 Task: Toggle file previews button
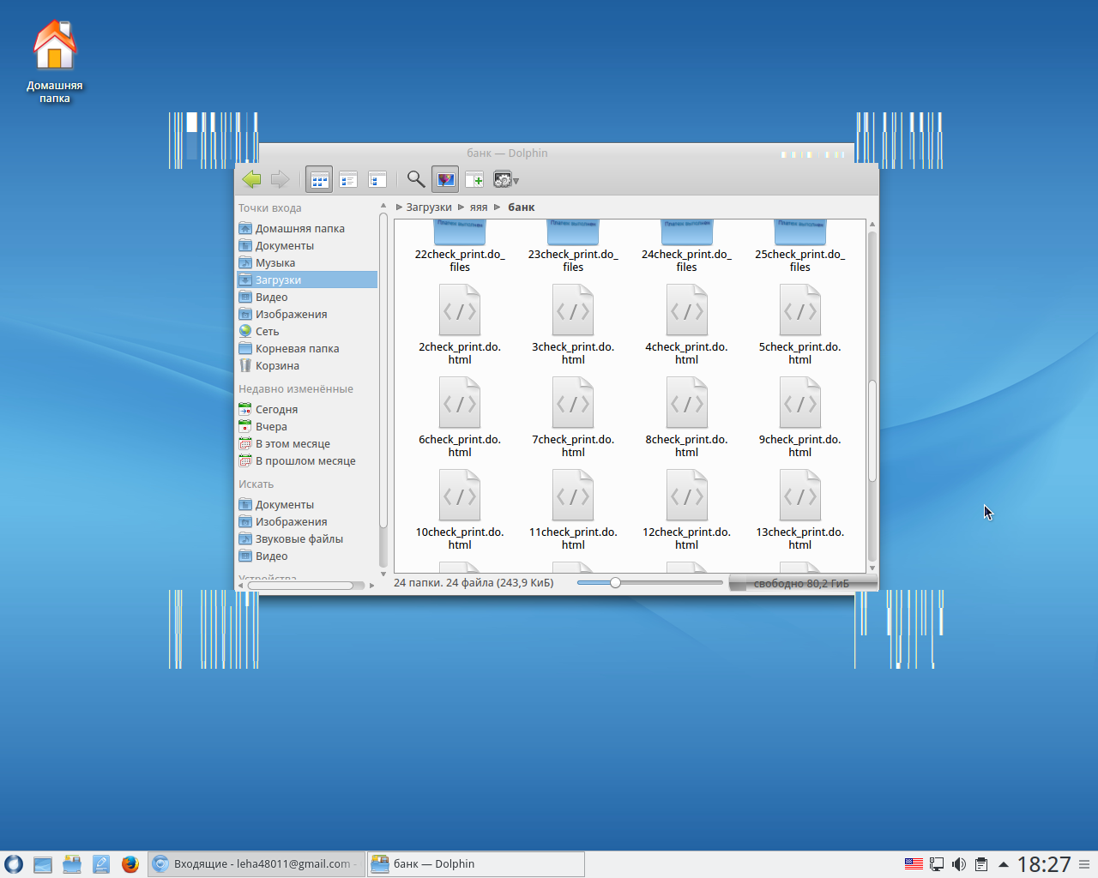445,180
